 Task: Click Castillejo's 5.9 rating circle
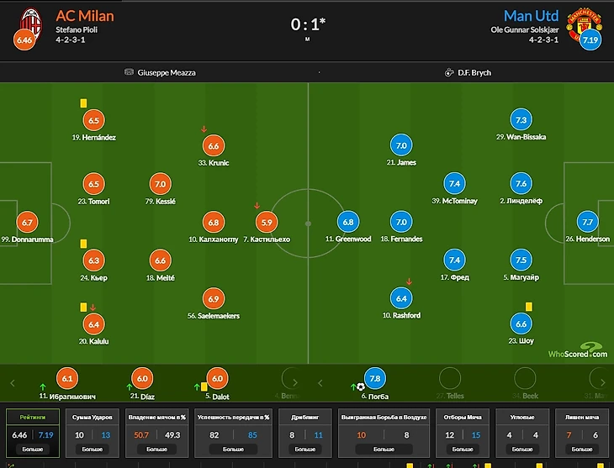pyautogui.click(x=267, y=223)
